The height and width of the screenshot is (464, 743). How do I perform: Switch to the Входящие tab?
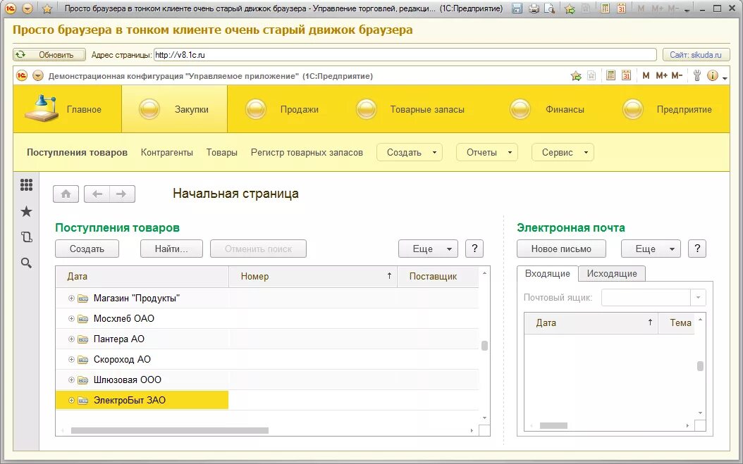coord(547,274)
